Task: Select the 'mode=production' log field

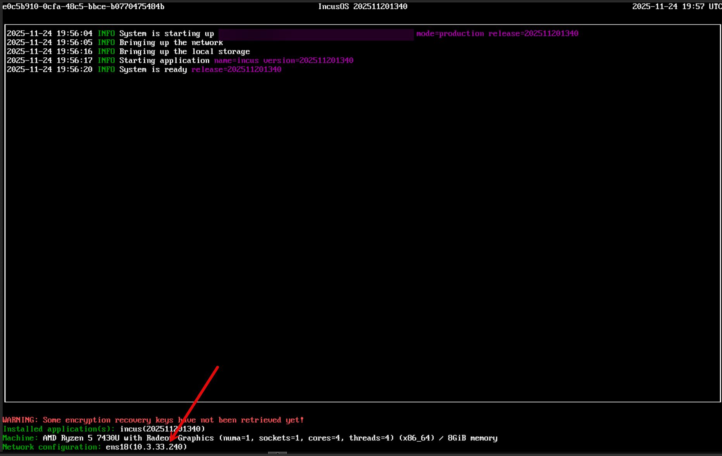Action: [x=450, y=34]
